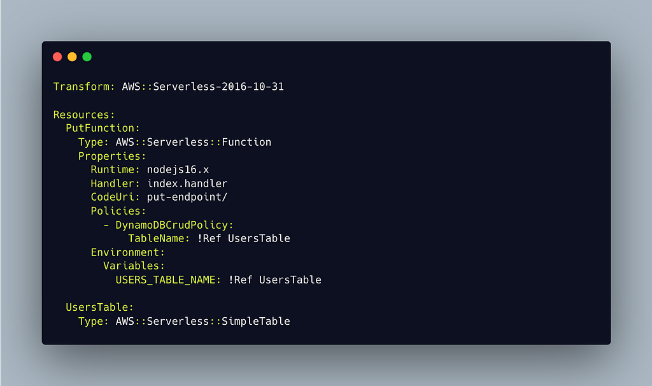The image size is (652, 386).
Task: Place cursor on Runtime: key
Action: pyautogui.click(x=115, y=169)
